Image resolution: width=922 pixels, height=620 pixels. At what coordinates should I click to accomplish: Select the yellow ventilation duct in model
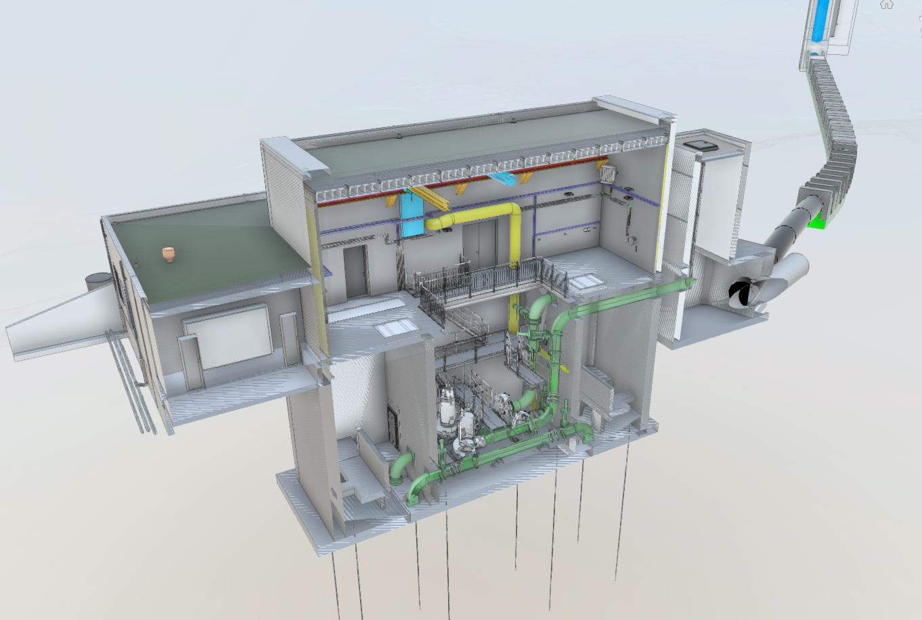coord(515,238)
